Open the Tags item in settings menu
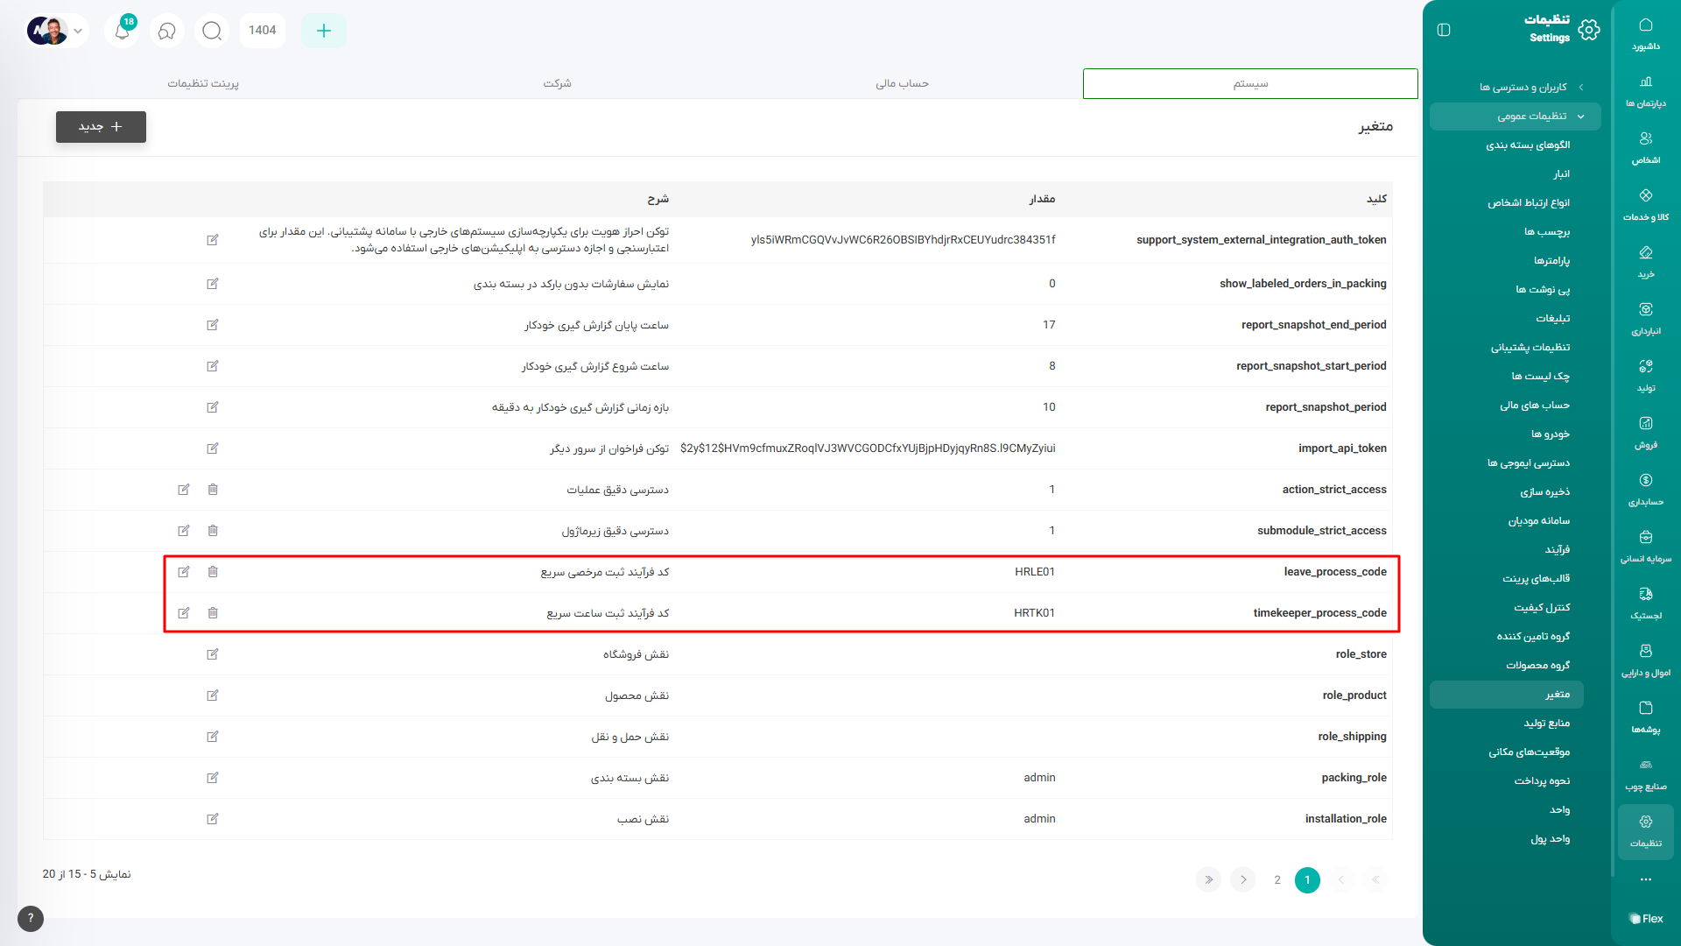This screenshot has width=1681, height=946. (x=1546, y=232)
